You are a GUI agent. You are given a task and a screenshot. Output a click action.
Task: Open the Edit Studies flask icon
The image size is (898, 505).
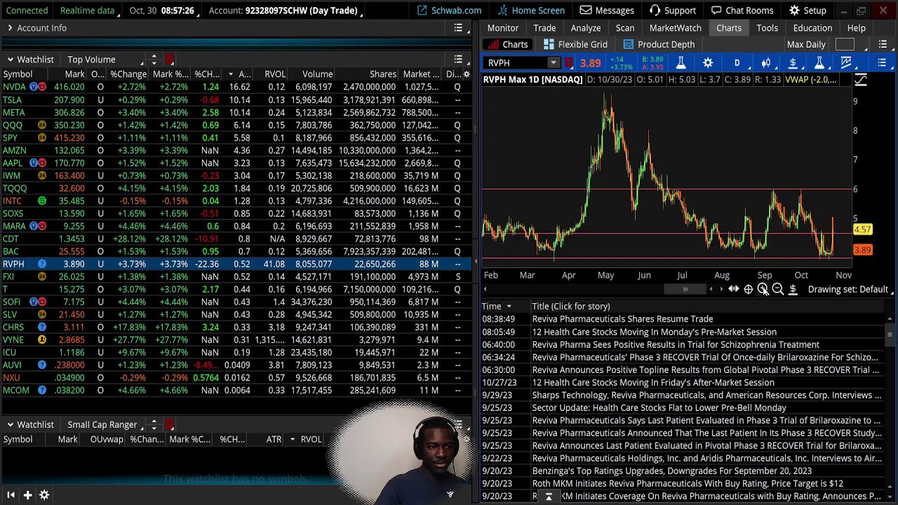681,63
